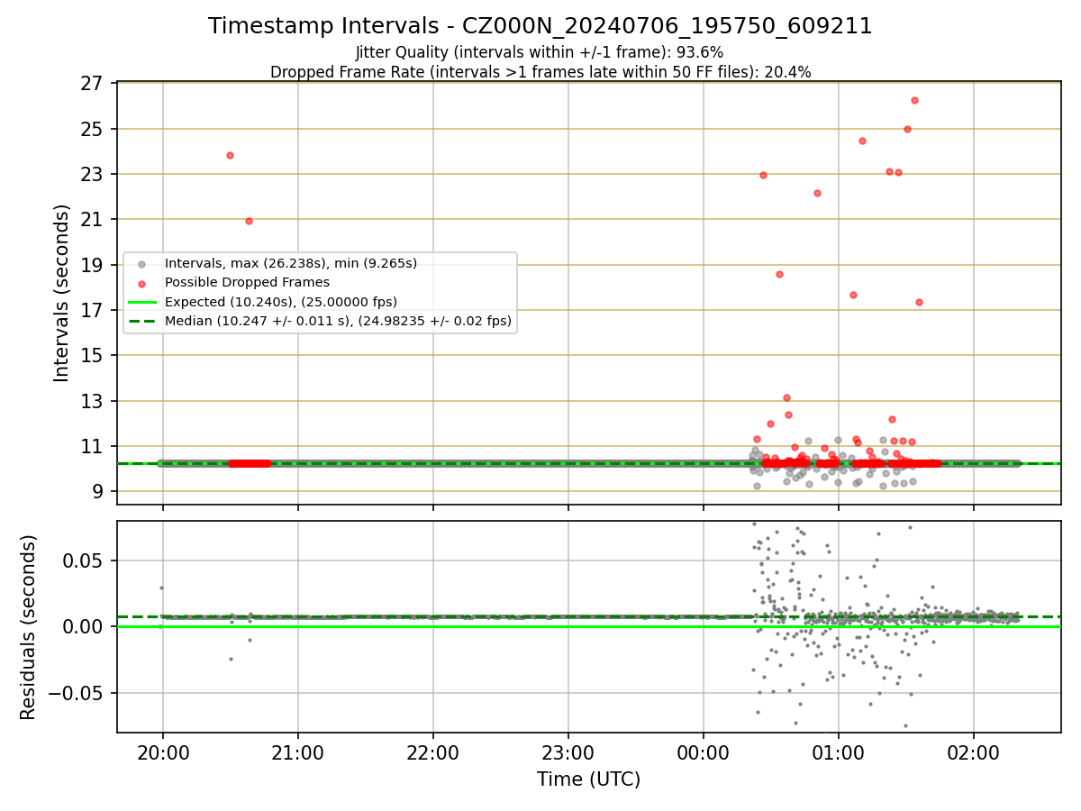This screenshot has width=1081, height=811.
Task: Click the legend entry 'Expected (10.240s), (25.00000 fps)'
Action: coord(281,301)
